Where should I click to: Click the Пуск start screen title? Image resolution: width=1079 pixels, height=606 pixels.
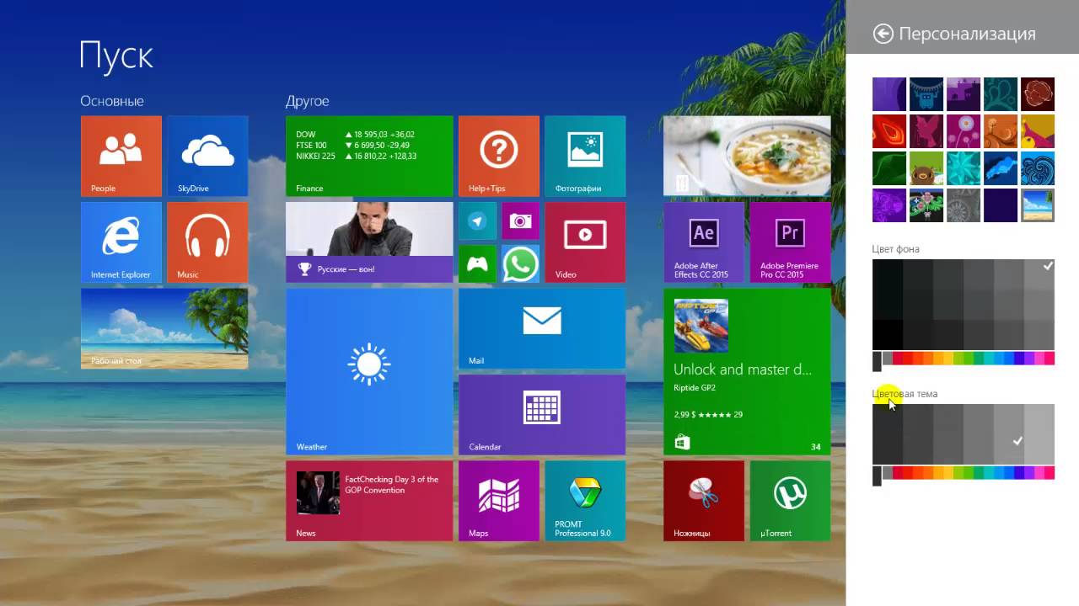(116, 56)
